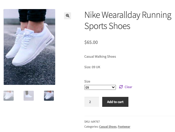175x132 pixels.
Task: Click the Categories label text
Action: click(x=91, y=127)
